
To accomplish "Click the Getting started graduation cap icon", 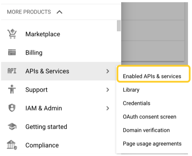I will (12, 127).
